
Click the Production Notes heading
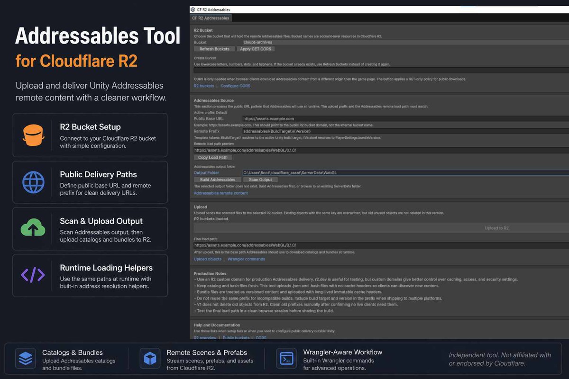210,273
